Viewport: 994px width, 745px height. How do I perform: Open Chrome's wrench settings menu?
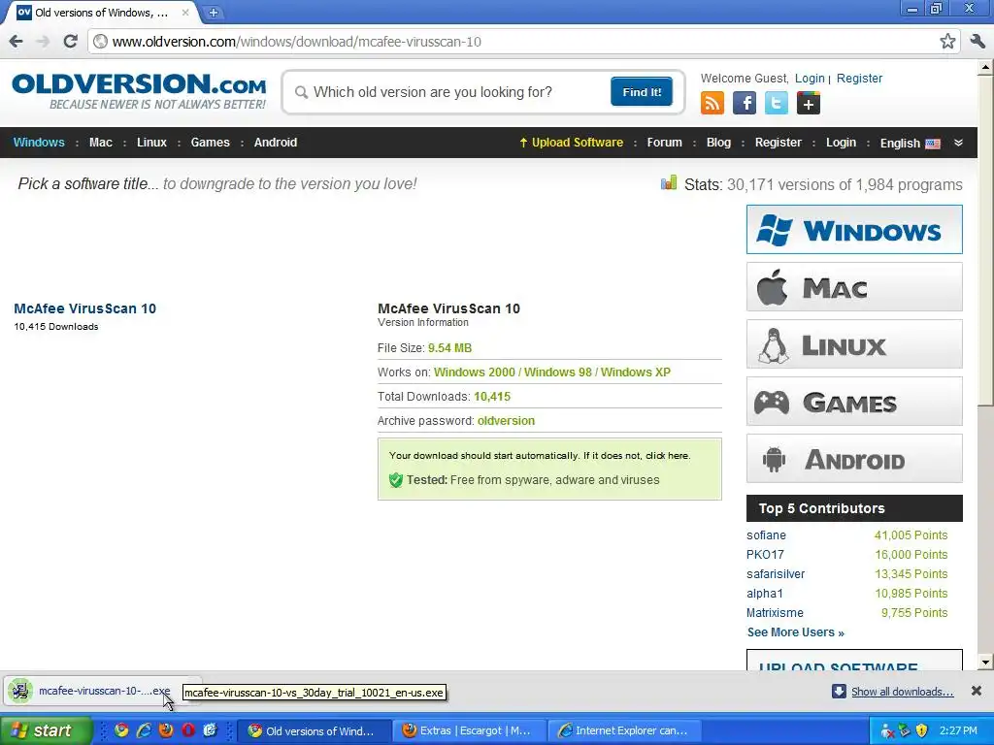[x=977, y=42]
